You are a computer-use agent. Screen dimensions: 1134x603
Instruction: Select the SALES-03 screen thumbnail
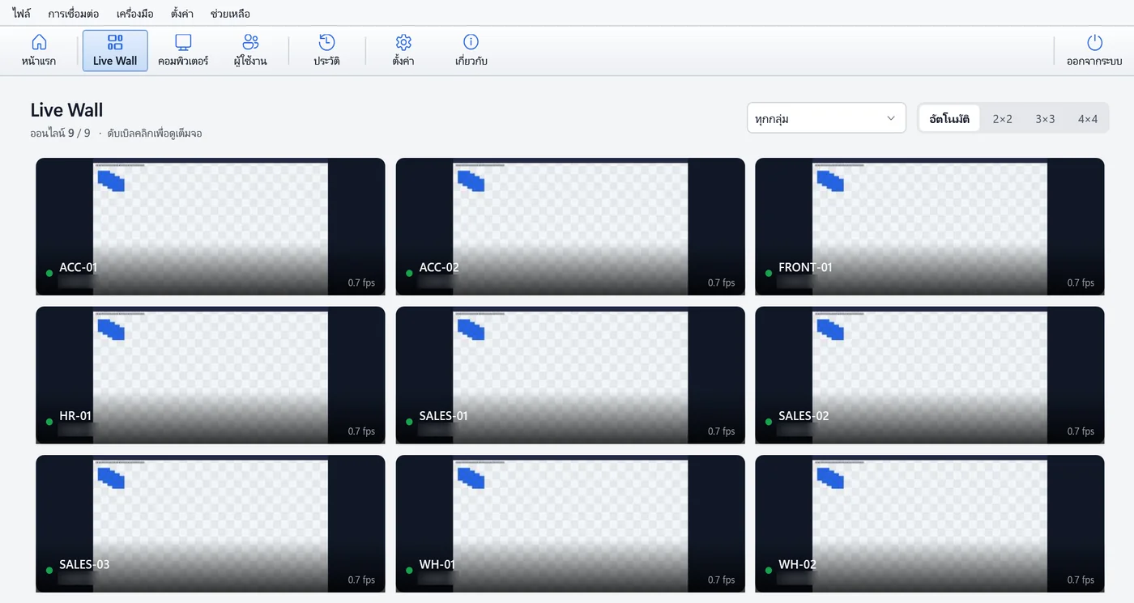coord(211,524)
